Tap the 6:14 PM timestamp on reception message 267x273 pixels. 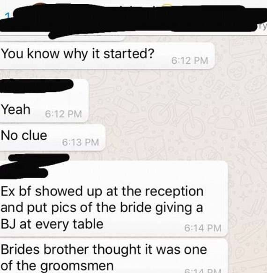203,228
